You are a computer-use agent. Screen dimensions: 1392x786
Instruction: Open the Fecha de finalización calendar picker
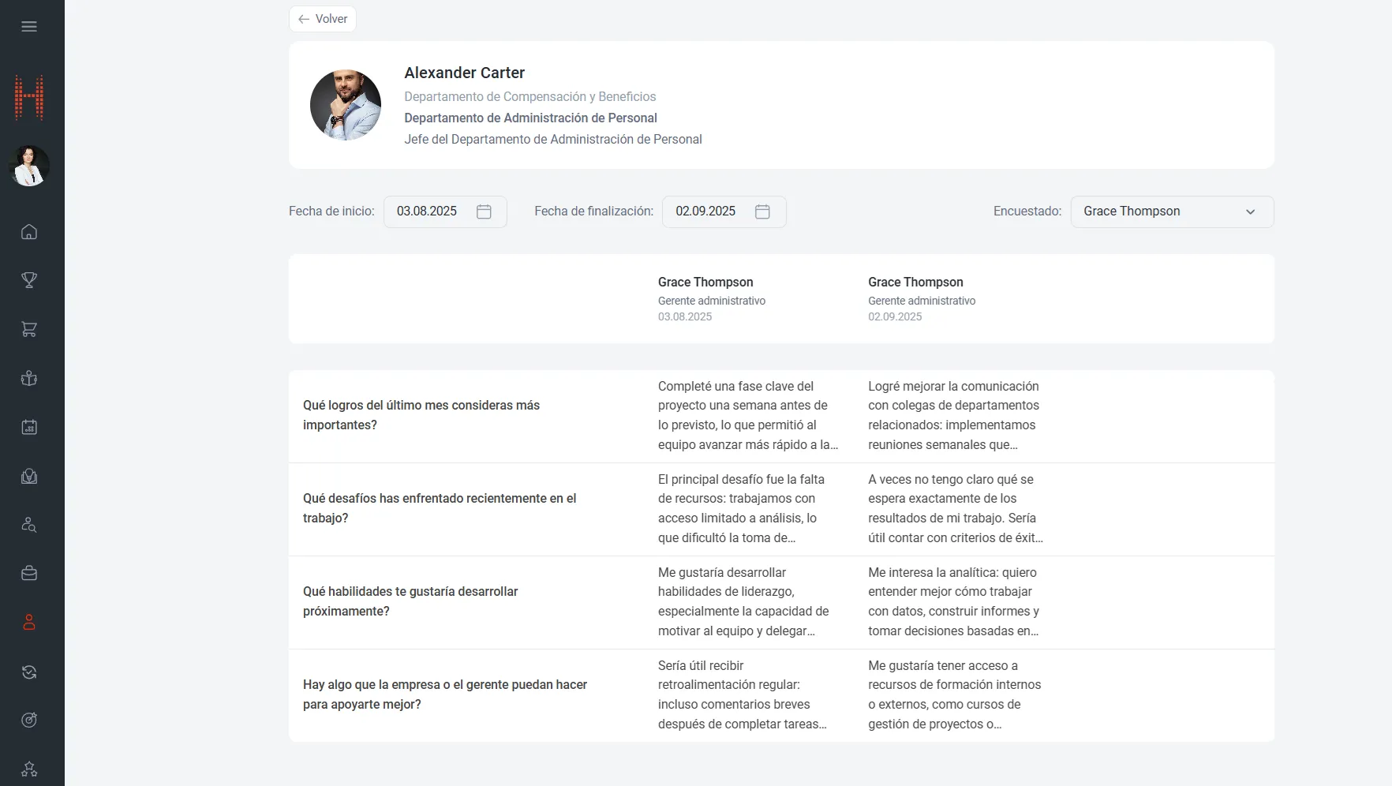tap(762, 211)
